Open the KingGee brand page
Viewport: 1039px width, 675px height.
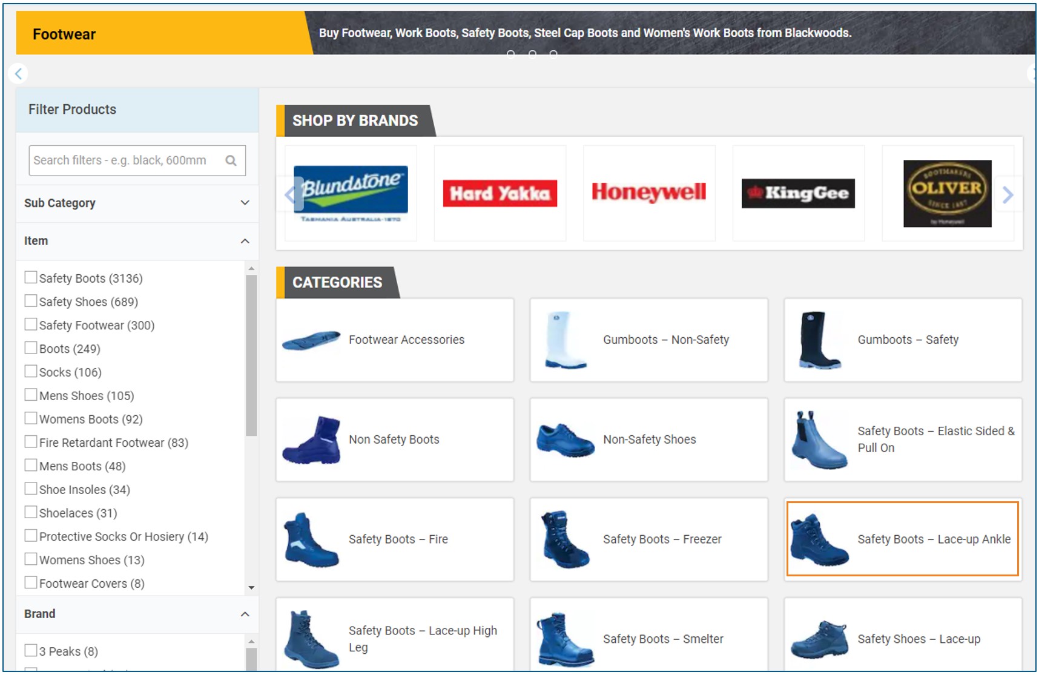pos(797,193)
